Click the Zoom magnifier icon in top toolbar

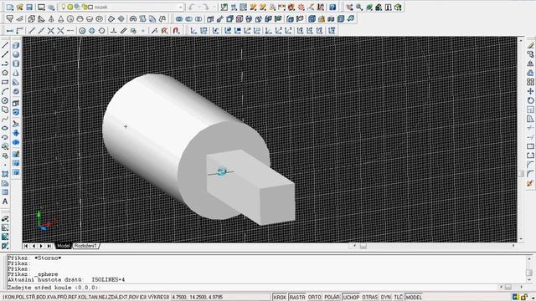(359, 7)
